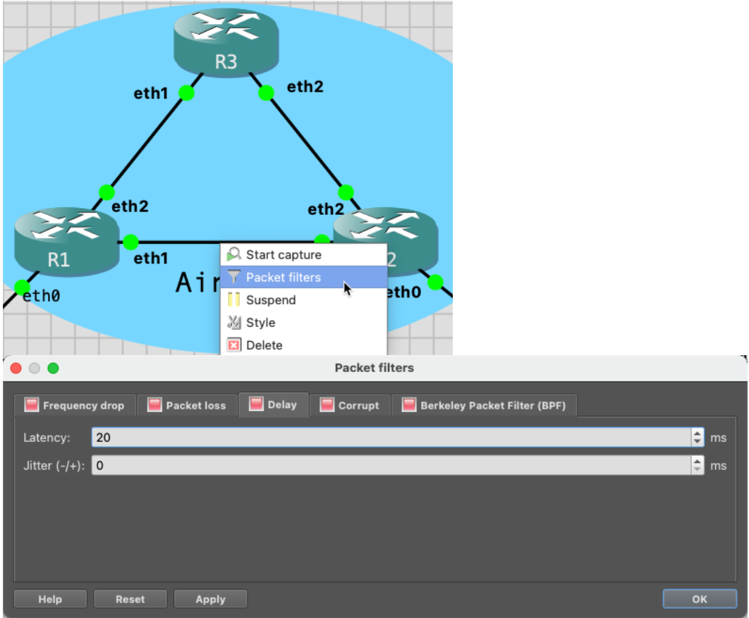The height and width of the screenshot is (618, 749).
Task: Click the funnel icon for Packet filters
Action: 234,278
